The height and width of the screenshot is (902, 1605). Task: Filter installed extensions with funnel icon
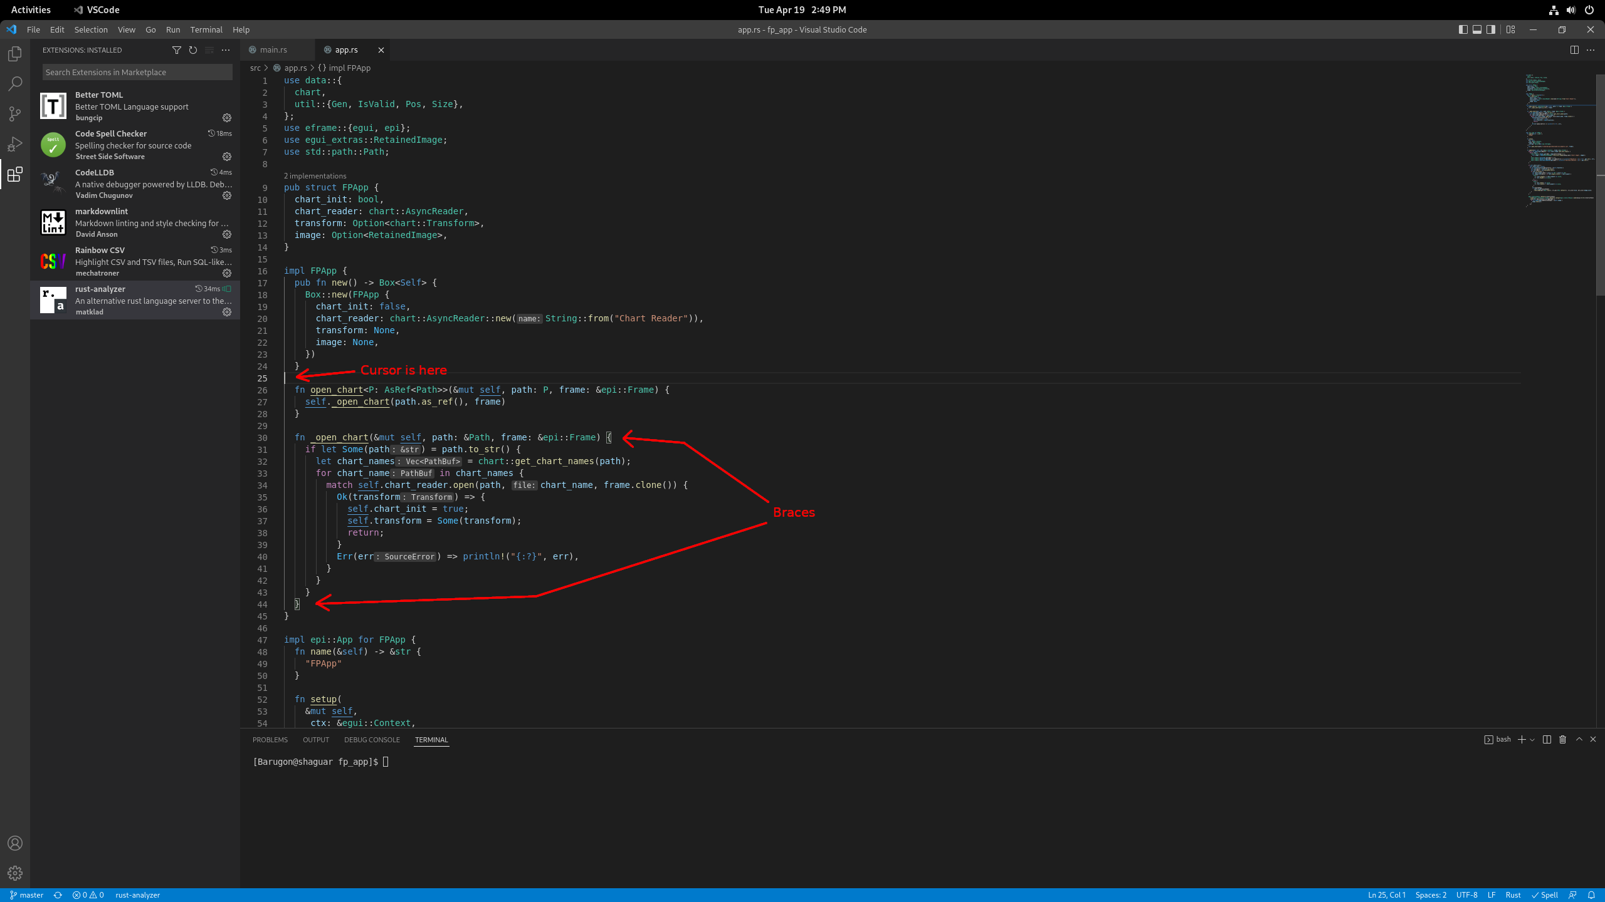[177, 50]
